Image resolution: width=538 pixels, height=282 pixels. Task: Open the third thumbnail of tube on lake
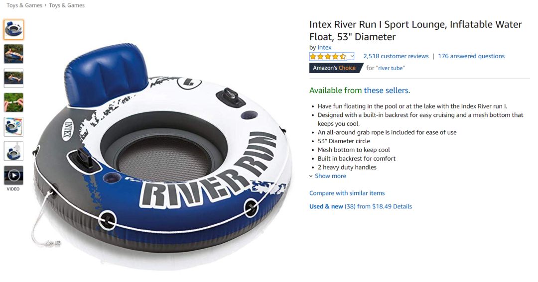[14, 78]
